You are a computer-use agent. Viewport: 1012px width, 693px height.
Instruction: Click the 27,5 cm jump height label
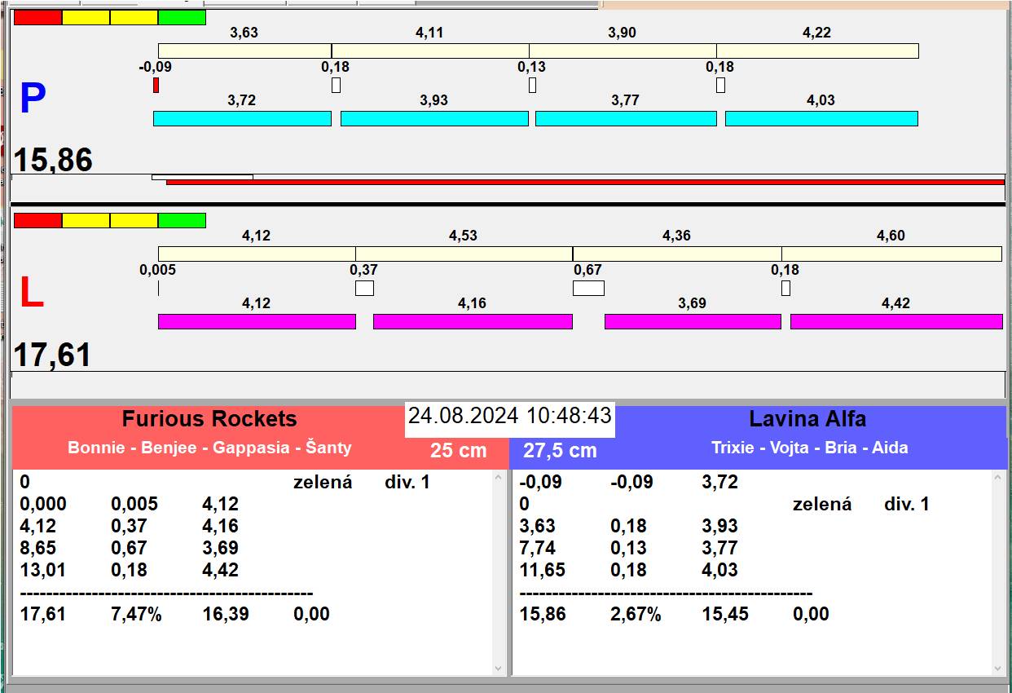click(560, 450)
